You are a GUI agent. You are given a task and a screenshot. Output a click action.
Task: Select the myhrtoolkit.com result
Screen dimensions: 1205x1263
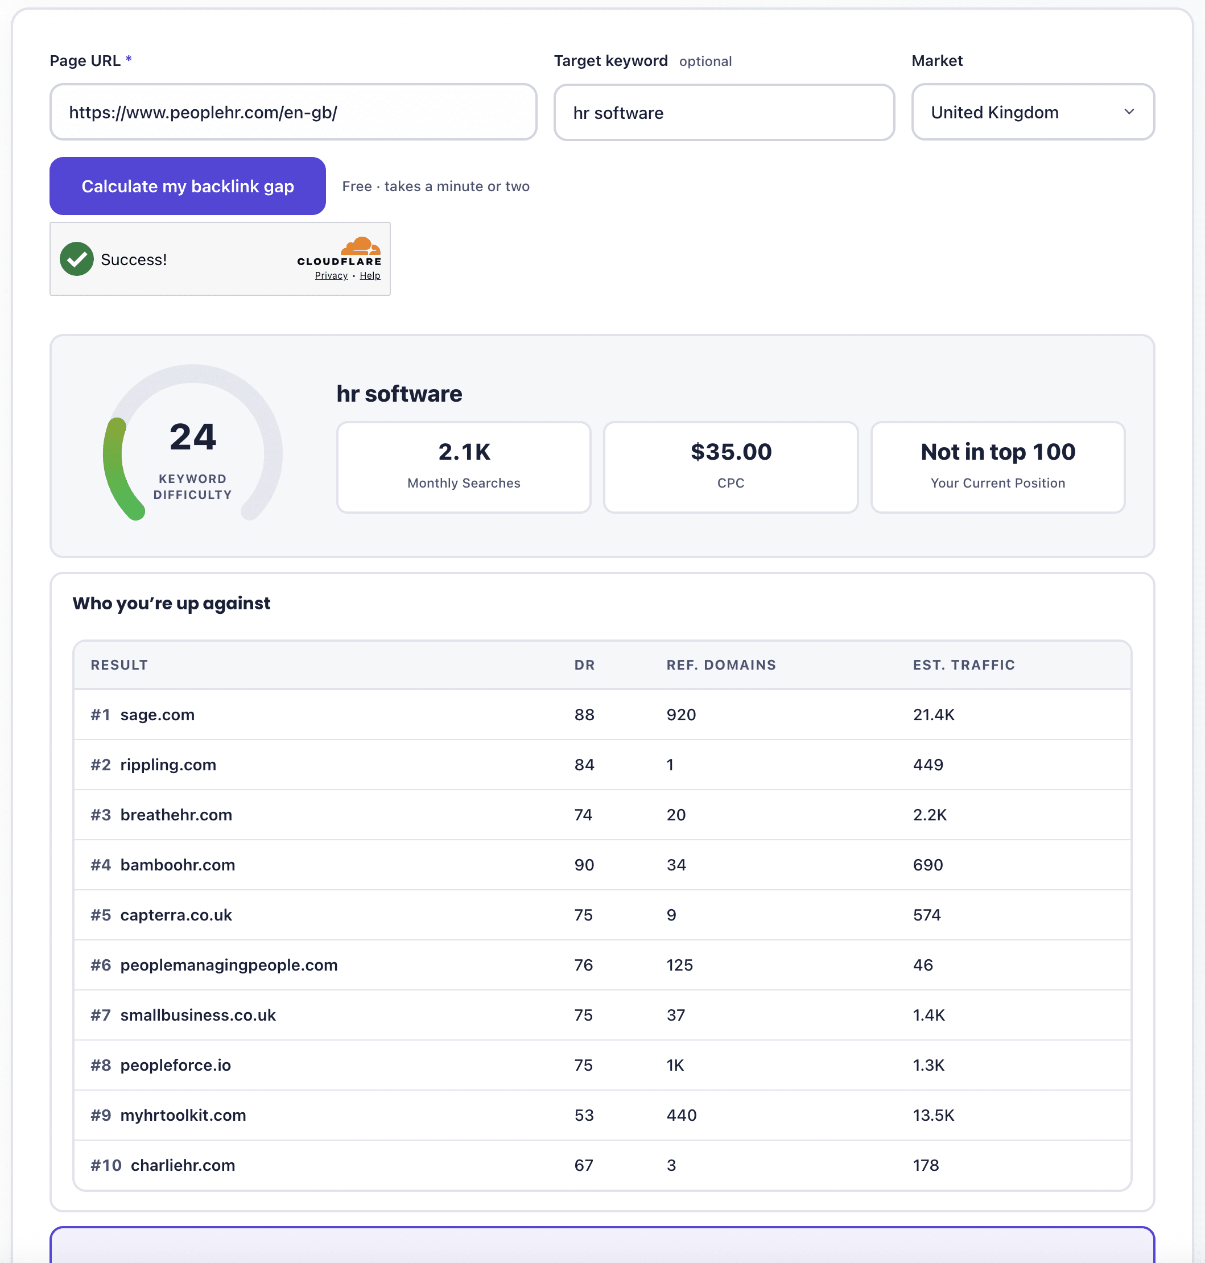[602, 1115]
